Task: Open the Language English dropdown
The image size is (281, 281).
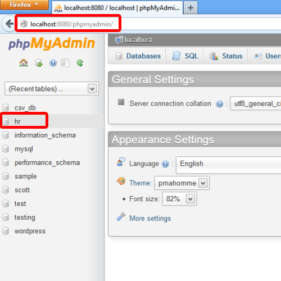Action: 229,165
